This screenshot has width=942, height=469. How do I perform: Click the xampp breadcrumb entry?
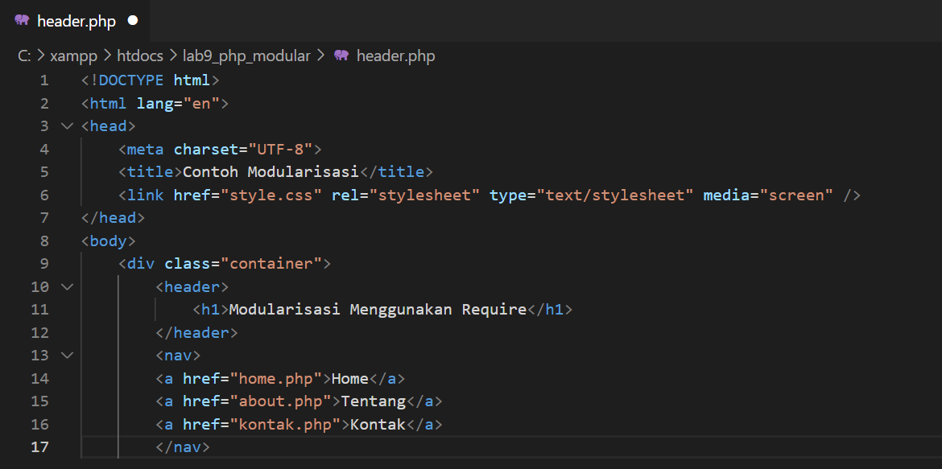coord(72,56)
